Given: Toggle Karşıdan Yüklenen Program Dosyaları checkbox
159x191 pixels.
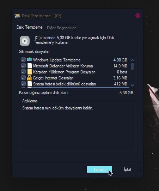Looking at the screenshot, I should point(23,72).
